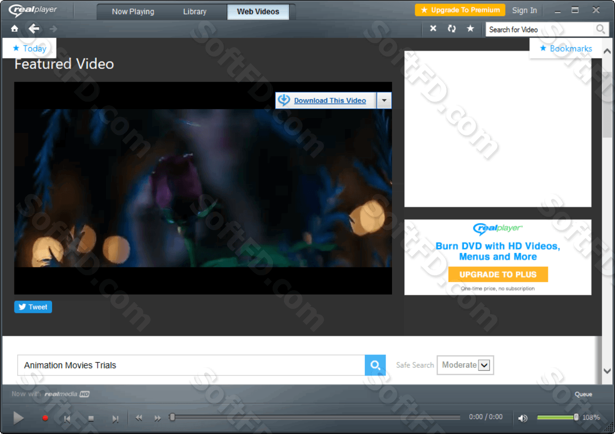This screenshot has height=434, width=615.
Task: Rewind the video
Action: (139, 418)
